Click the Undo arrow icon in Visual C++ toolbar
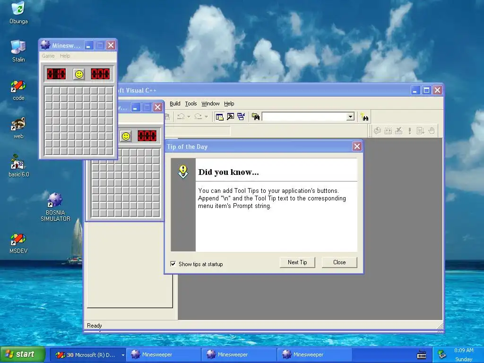 point(181,117)
